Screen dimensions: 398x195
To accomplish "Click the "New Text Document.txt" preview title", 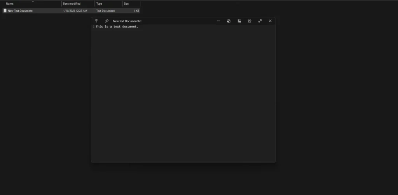I will point(127,21).
